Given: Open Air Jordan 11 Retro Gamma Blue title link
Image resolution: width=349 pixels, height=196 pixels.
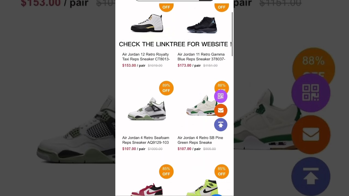Looking at the screenshot, I should coord(201,57).
